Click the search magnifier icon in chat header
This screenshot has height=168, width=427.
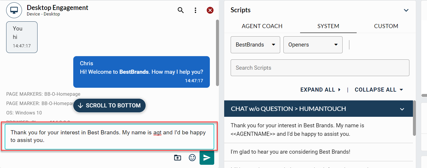click(181, 10)
